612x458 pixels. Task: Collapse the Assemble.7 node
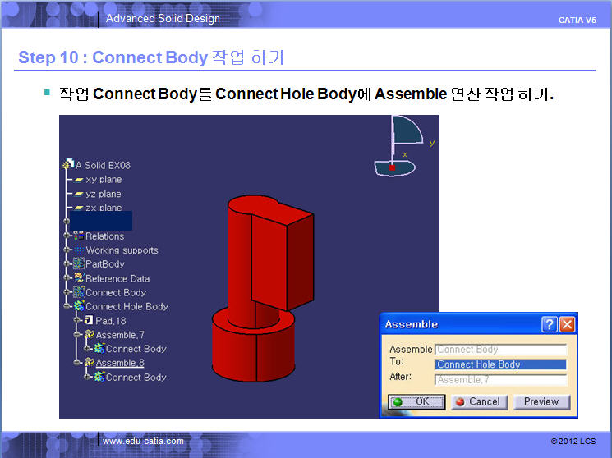pyautogui.click(x=76, y=335)
